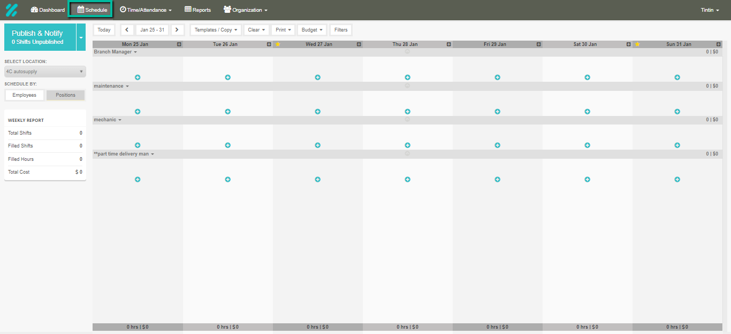Open the Reports page
Viewport: 731px width, 334px height.
click(x=197, y=10)
